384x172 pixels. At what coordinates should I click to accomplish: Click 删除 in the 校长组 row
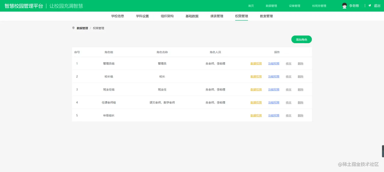coord(300,77)
